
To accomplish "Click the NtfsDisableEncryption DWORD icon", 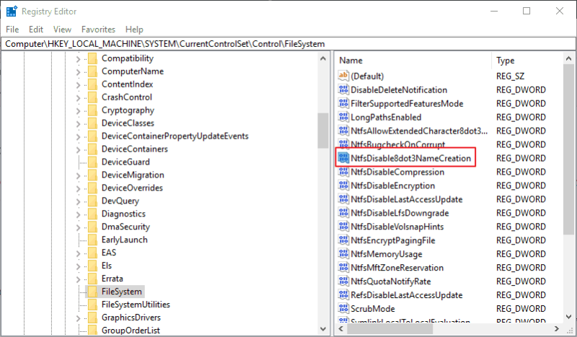I will coord(343,185).
